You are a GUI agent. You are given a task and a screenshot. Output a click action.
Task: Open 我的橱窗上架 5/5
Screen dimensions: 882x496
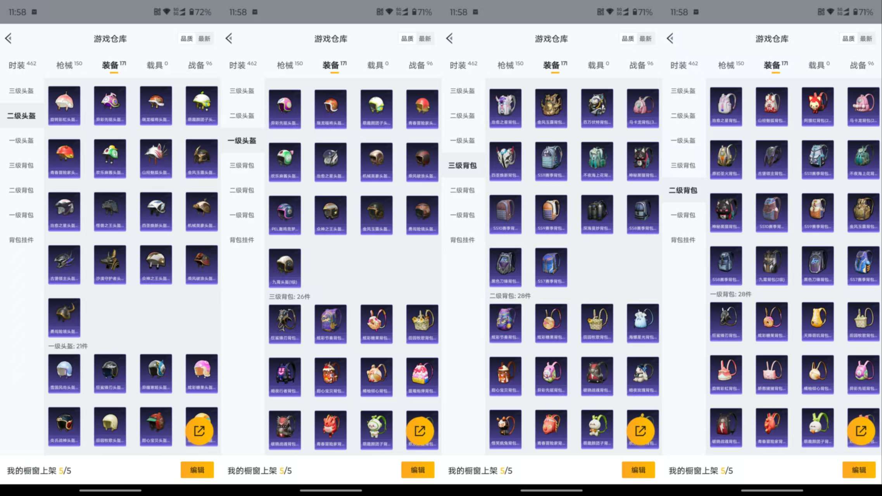point(39,470)
